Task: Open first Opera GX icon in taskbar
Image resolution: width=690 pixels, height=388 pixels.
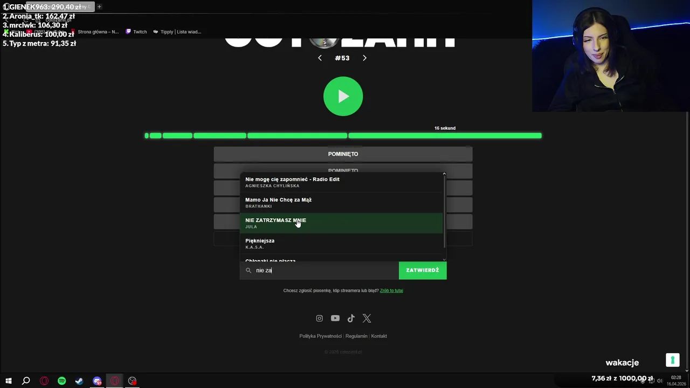Action: 44,381
